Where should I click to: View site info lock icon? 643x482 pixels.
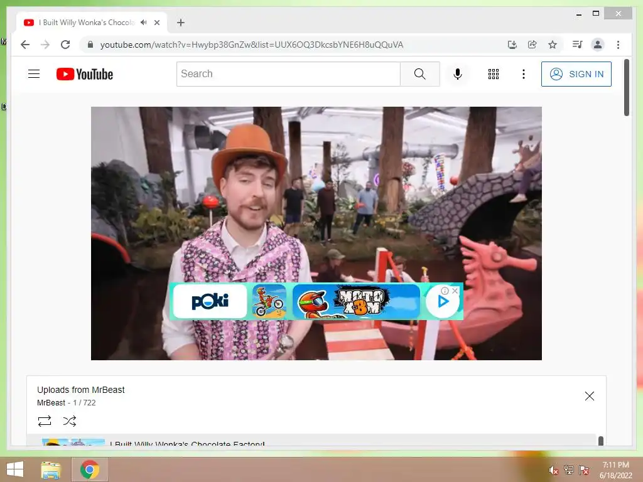coord(90,45)
